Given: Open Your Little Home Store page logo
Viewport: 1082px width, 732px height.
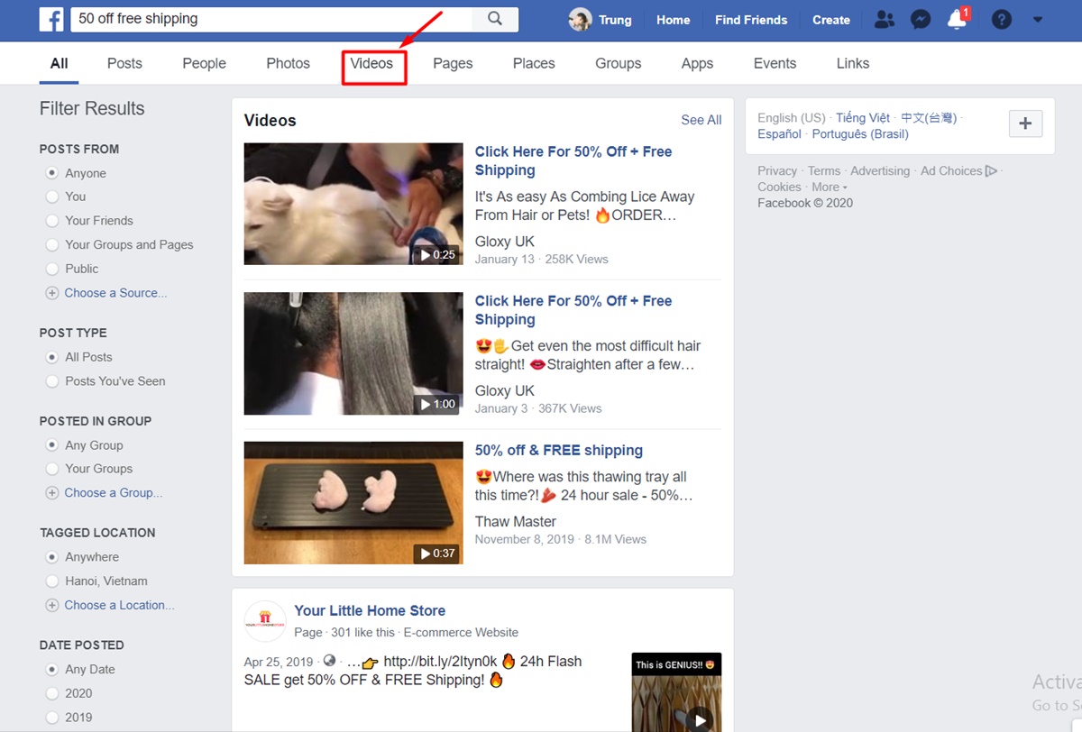Looking at the screenshot, I should click(x=265, y=621).
